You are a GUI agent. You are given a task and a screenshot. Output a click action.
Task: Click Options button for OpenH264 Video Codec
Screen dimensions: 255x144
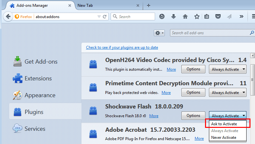tap(193, 69)
